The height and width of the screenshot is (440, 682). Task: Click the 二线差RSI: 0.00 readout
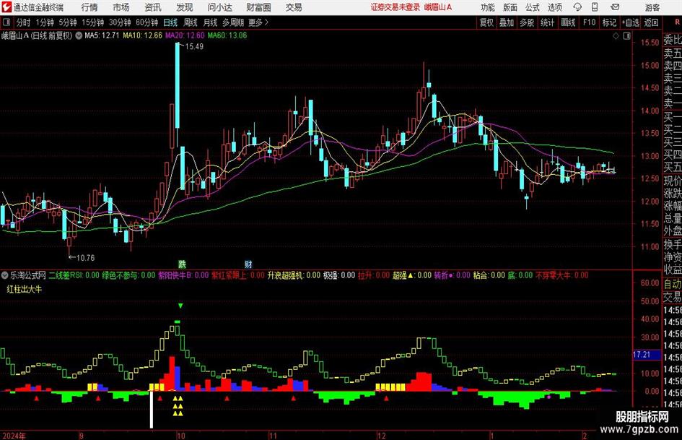pos(74,275)
